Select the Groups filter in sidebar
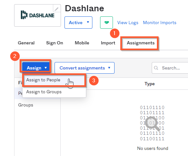 tap(26, 105)
